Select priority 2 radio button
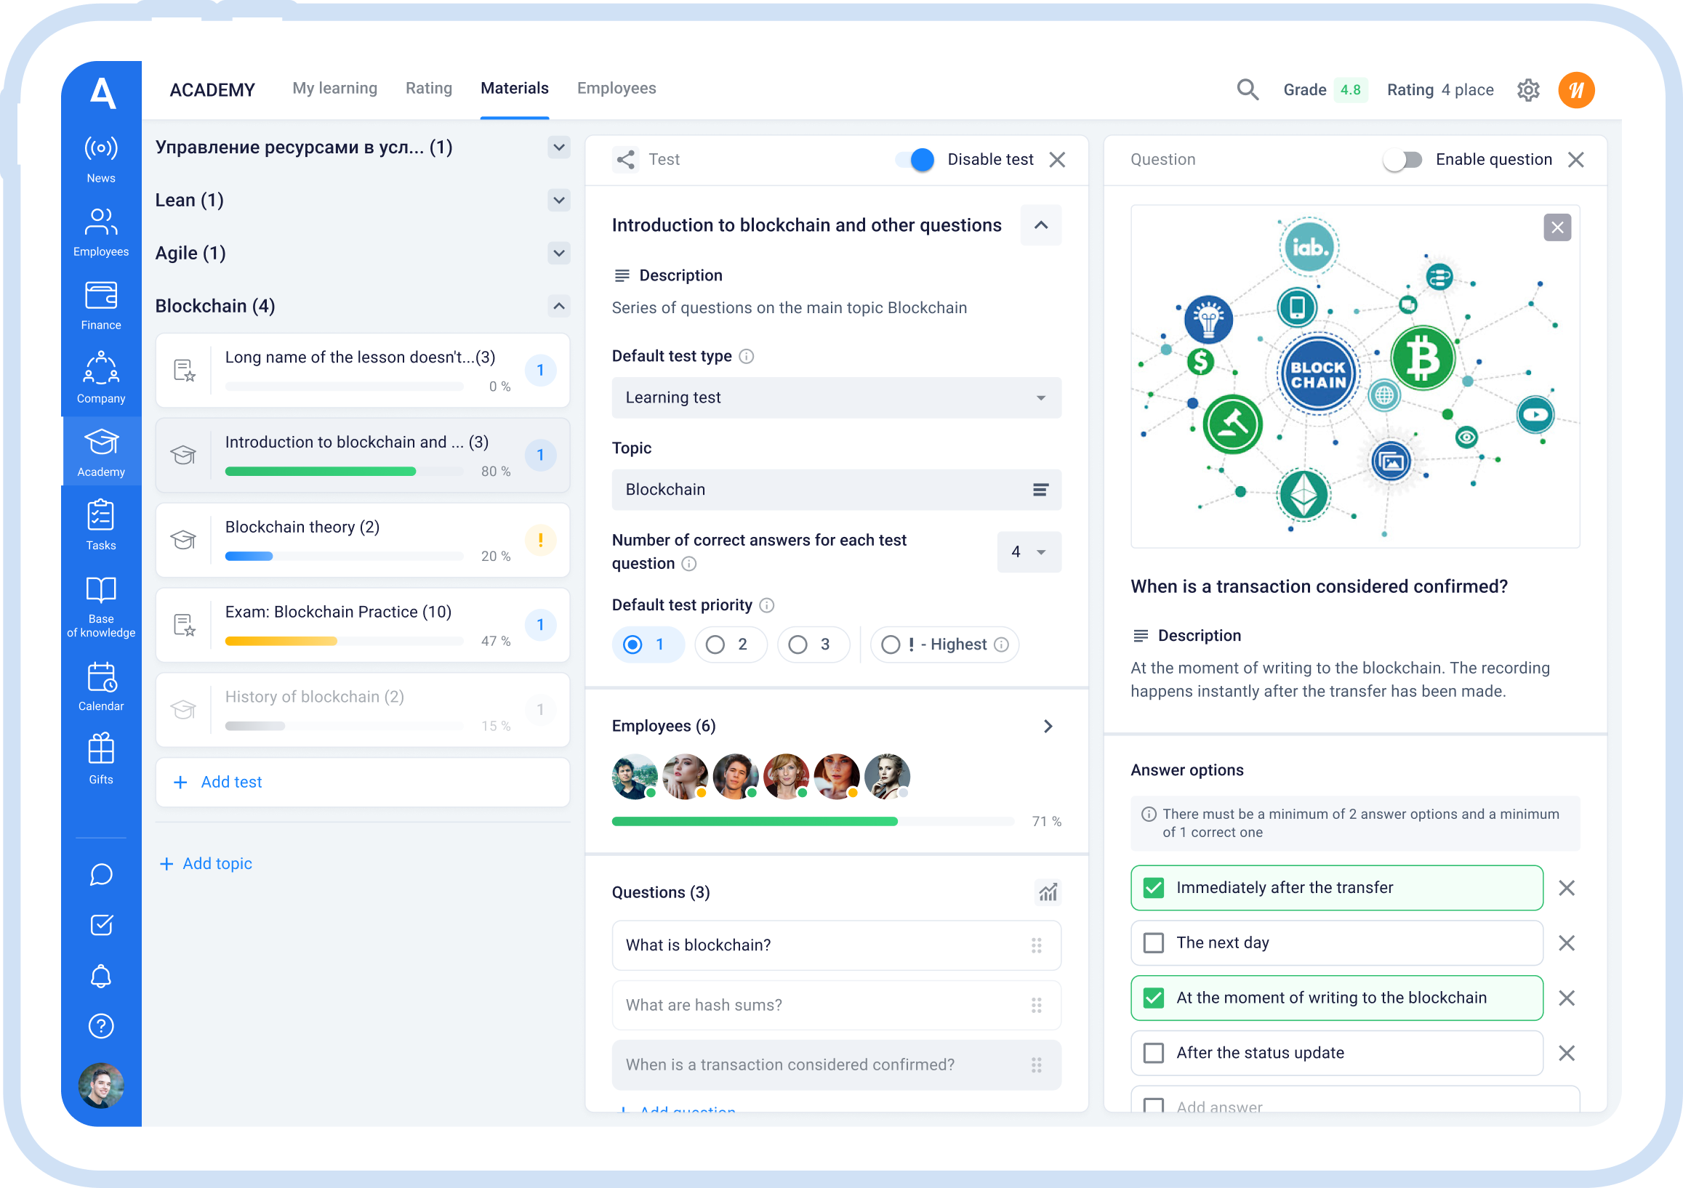 click(x=715, y=644)
